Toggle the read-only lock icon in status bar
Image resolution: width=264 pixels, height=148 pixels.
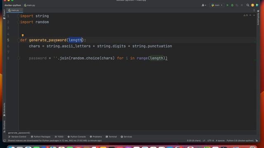[x=257, y=141]
